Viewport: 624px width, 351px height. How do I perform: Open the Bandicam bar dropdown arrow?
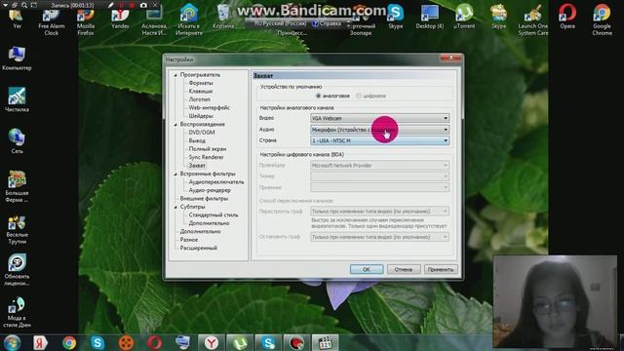pos(5,5)
